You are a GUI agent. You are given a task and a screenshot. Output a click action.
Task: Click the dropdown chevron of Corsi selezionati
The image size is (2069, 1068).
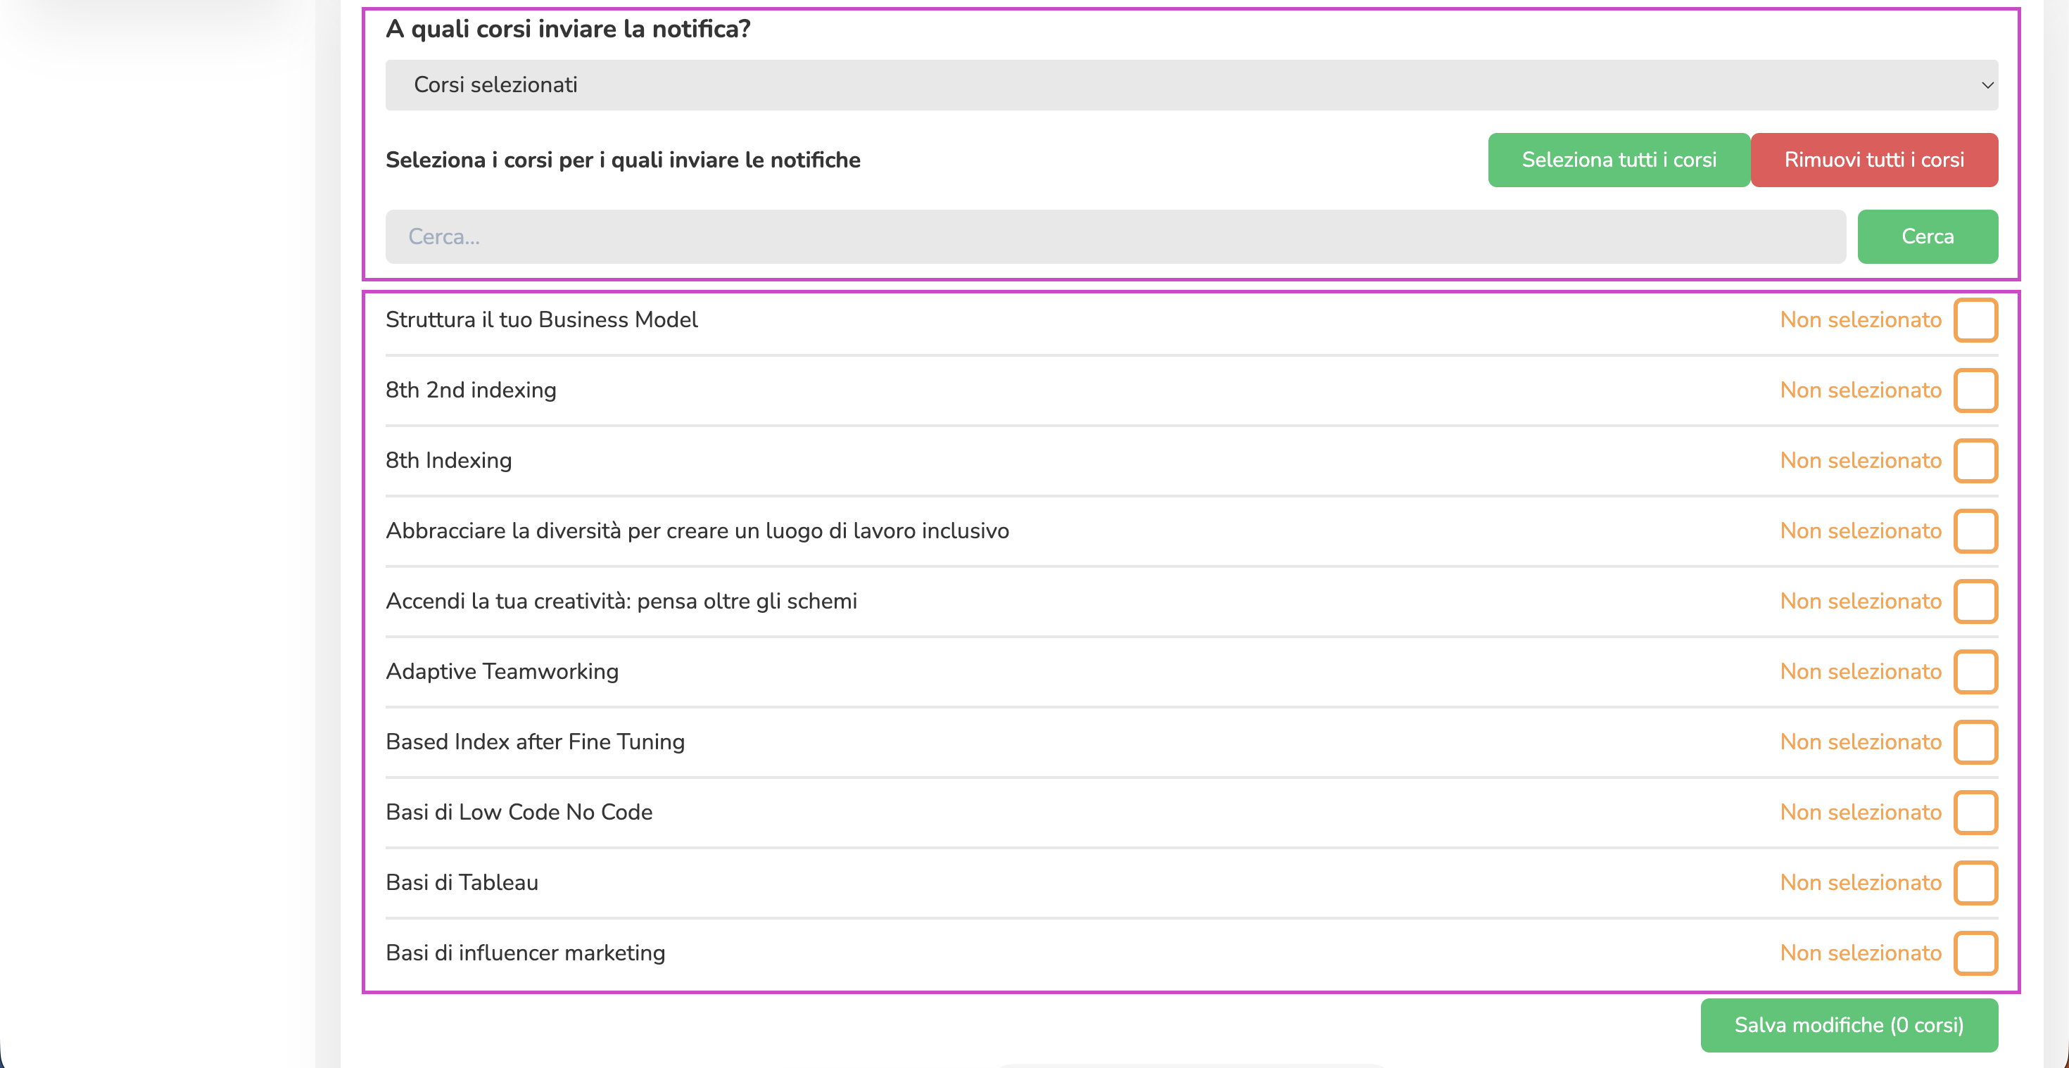pos(1987,85)
